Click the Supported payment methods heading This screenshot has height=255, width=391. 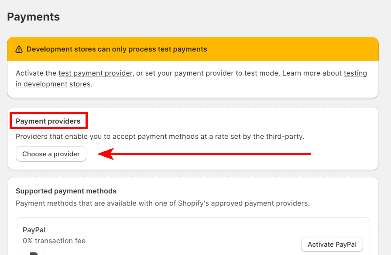pos(66,191)
